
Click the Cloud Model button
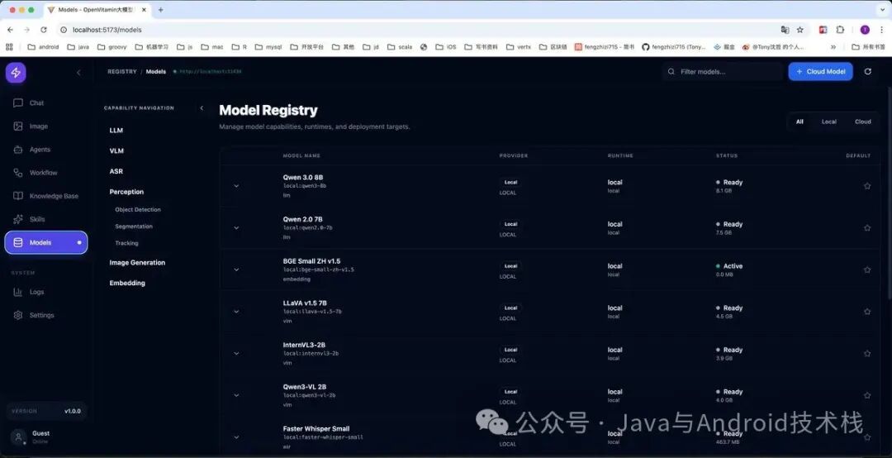pos(820,72)
